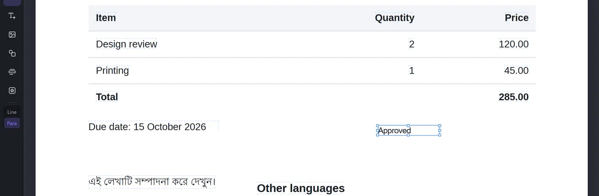Switch to Para text mode

[12, 123]
